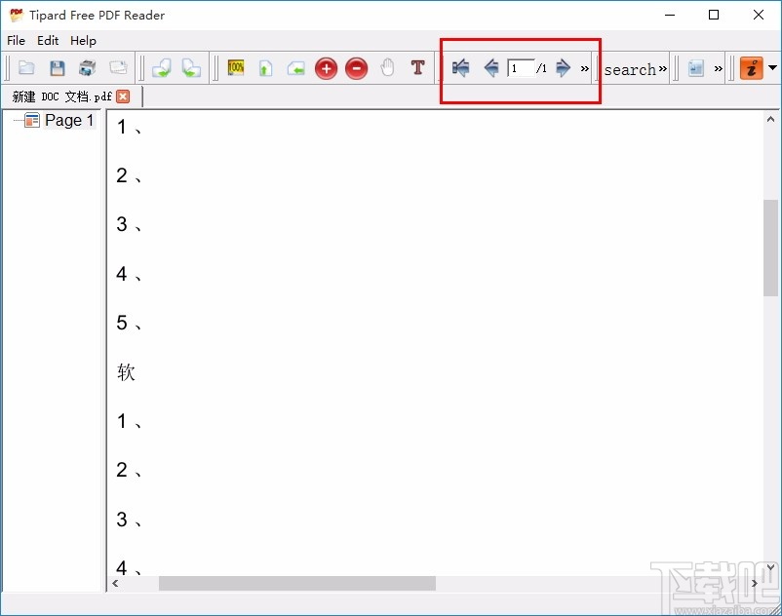Rotate page with second green-arrow page icon
The image size is (782, 616).
(191, 68)
